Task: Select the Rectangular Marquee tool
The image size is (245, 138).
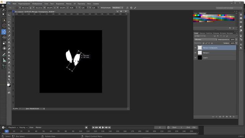Action: pyautogui.click(x=9, y=18)
